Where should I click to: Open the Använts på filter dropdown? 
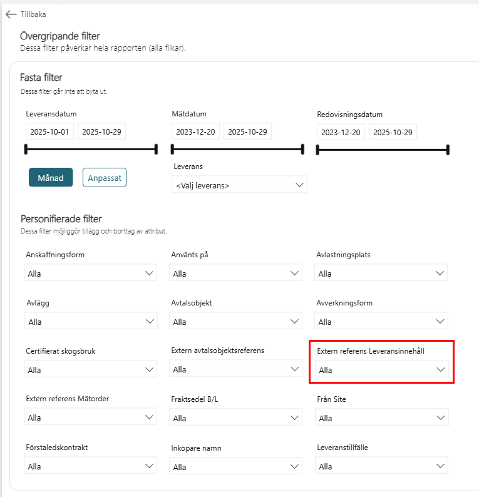click(235, 274)
